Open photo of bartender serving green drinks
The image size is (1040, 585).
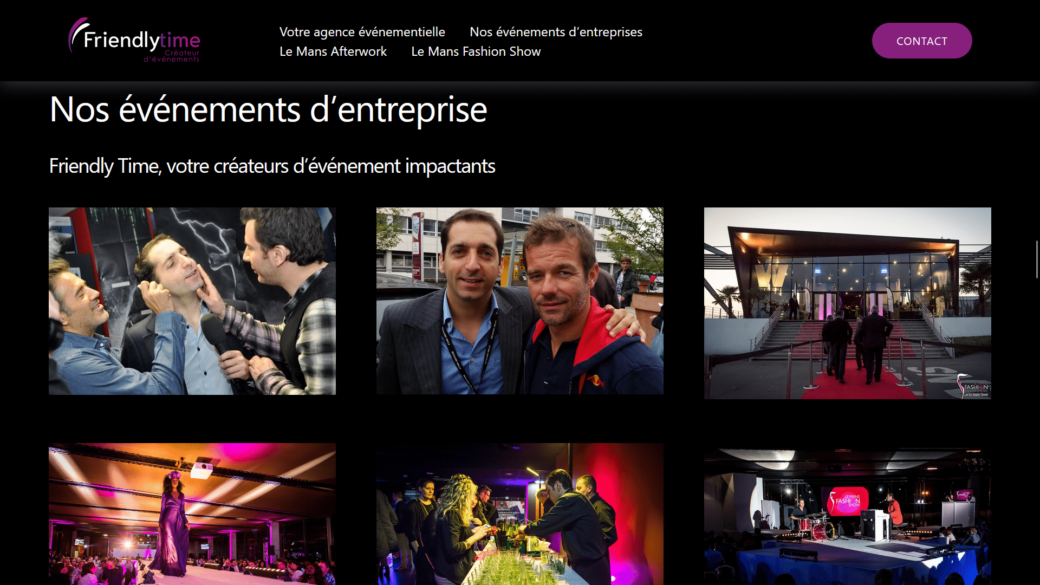click(519, 514)
